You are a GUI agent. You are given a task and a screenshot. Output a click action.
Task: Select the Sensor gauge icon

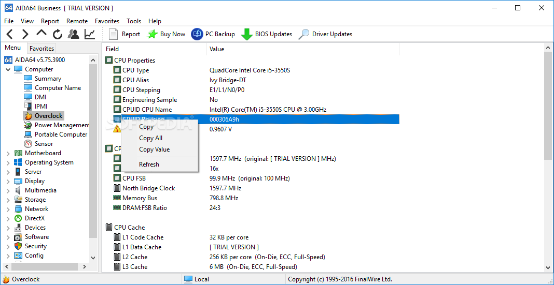click(x=28, y=144)
